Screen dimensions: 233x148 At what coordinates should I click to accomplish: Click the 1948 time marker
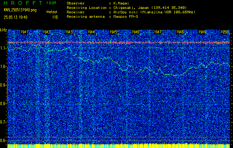coord(180,32)
